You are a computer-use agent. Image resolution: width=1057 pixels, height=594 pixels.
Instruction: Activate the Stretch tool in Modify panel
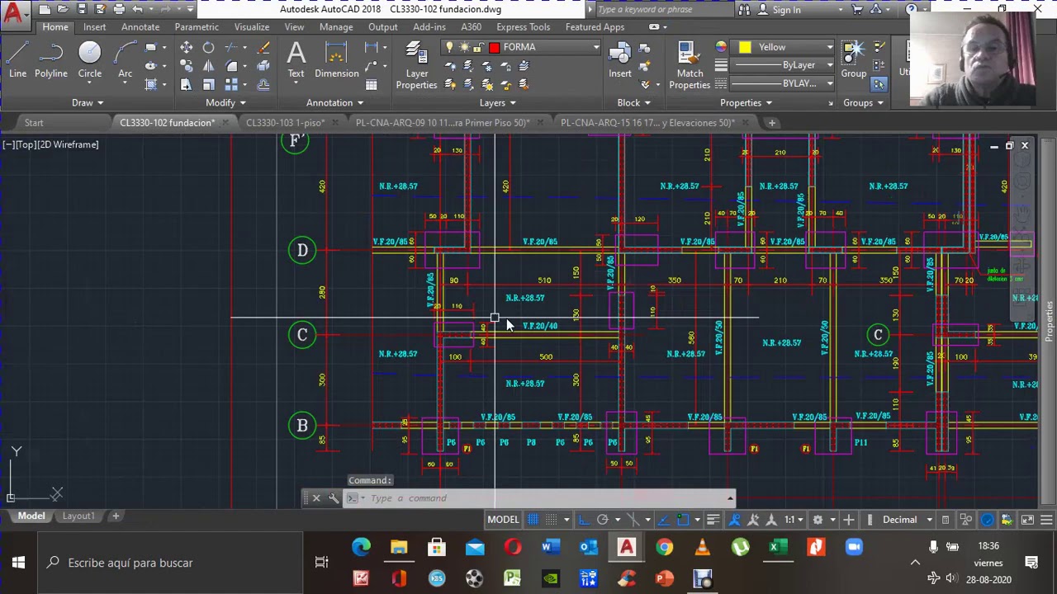coord(187,84)
